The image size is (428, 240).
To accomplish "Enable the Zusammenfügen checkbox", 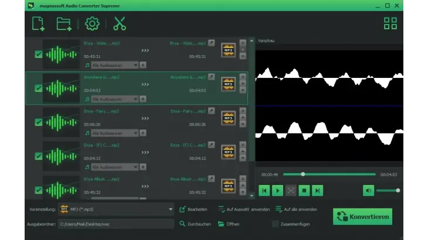I will 276,224.
